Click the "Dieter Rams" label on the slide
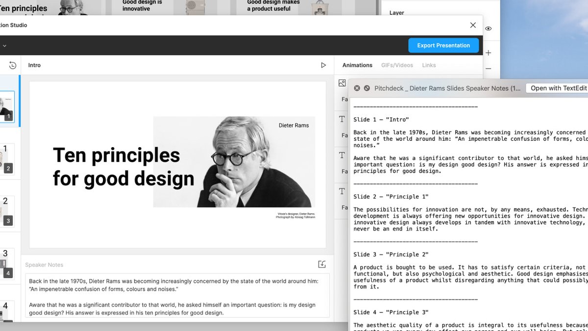Viewport: 588px width, 331px height. (294, 126)
